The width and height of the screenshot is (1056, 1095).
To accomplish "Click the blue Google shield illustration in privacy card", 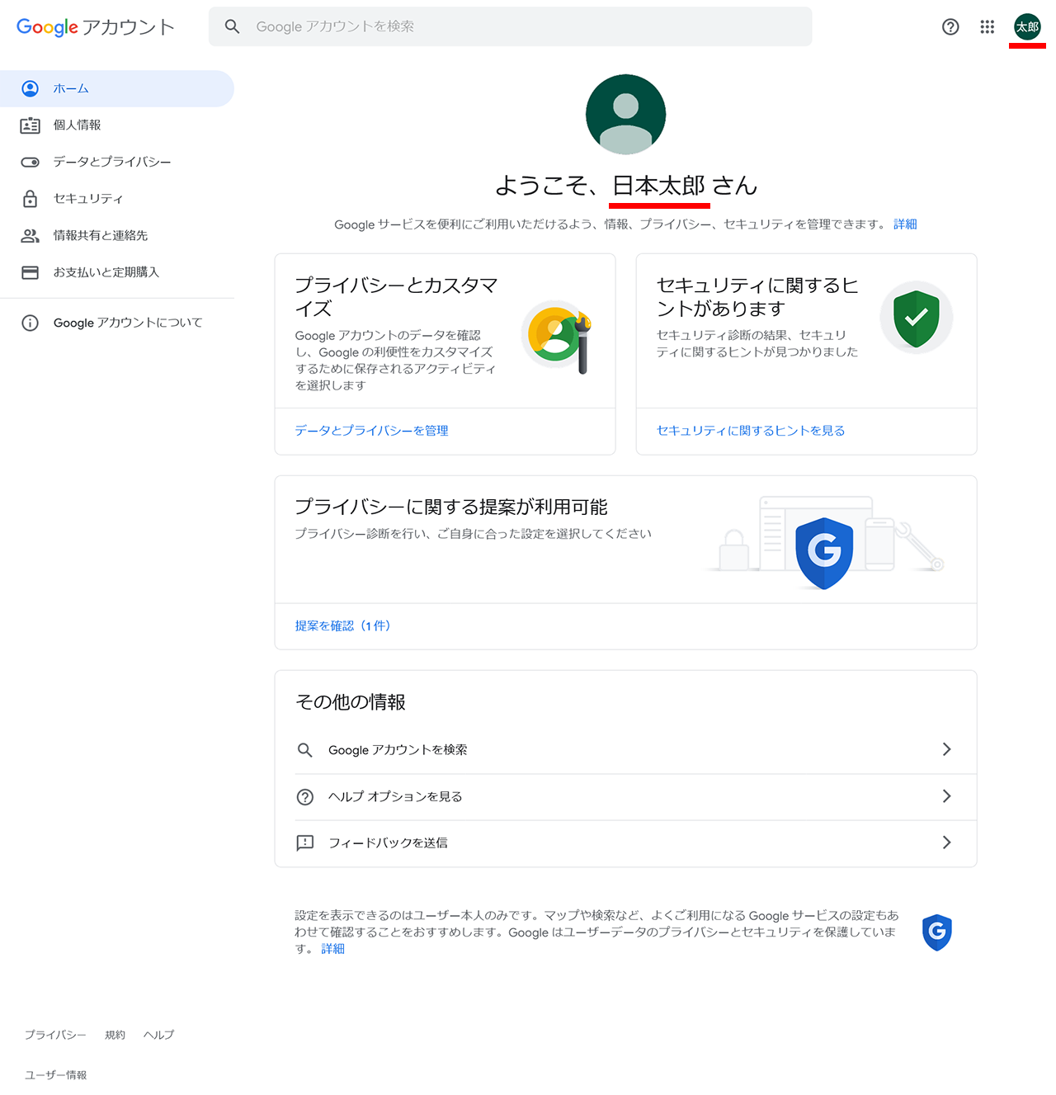I will (824, 553).
